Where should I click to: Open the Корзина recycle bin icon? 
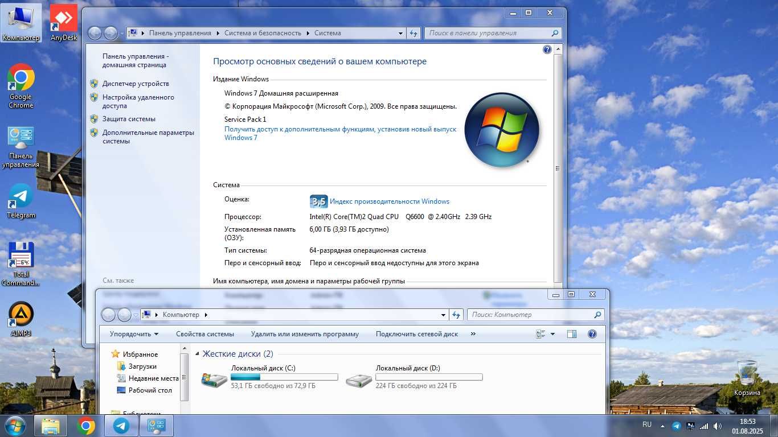point(747,378)
